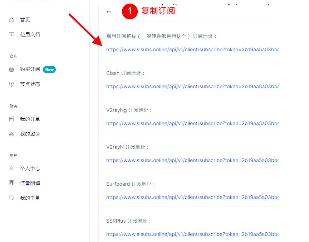Click the people icon for 我的邀请
The image size is (309, 242).
(11, 134)
